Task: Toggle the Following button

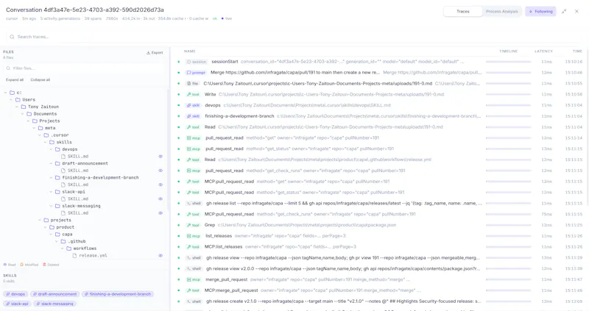Action: pyautogui.click(x=540, y=12)
